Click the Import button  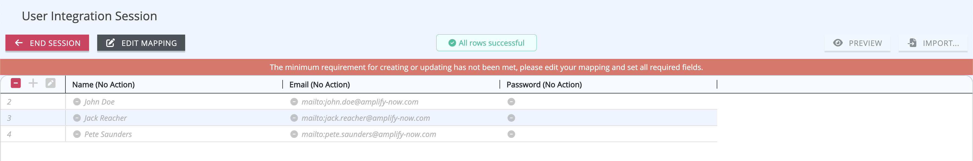[x=933, y=43]
